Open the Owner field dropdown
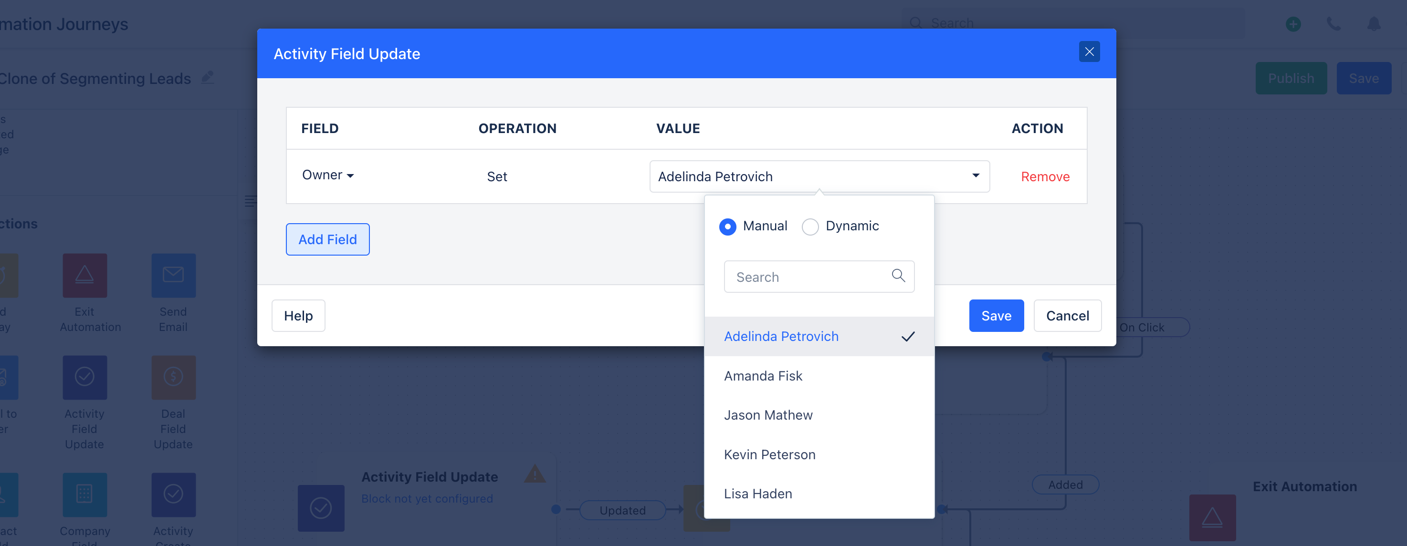The width and height of the screenshot is (1407, 546). click(x=328, y=175)
